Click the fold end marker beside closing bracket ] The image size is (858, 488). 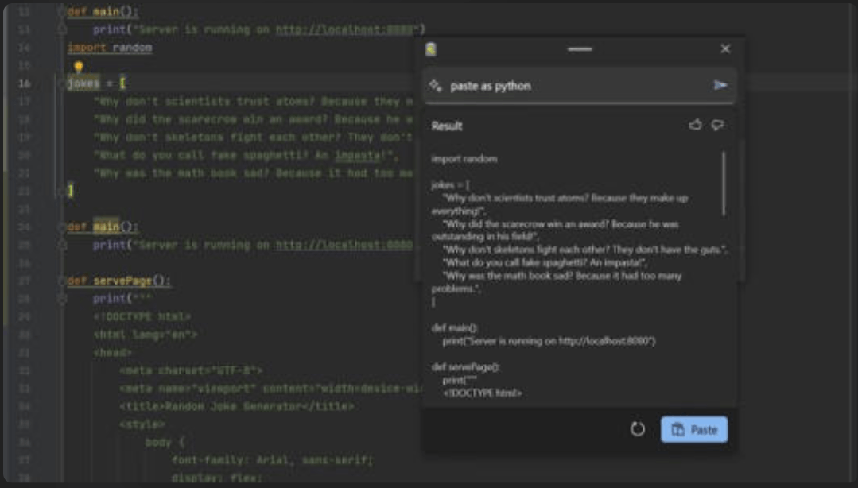[60, 192]
